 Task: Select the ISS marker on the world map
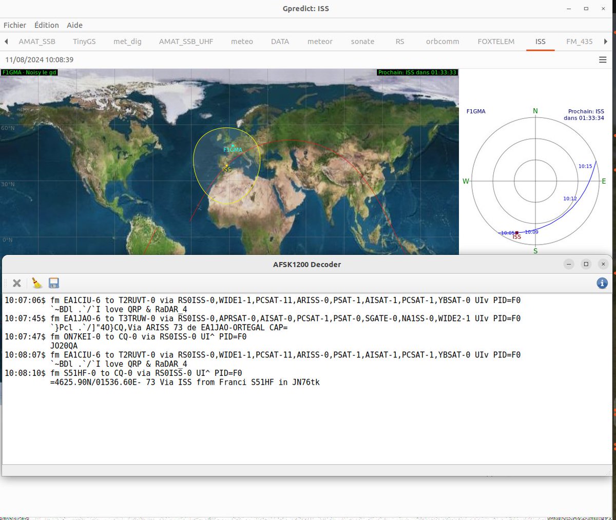pyautogui.click(x=226, y=166)
